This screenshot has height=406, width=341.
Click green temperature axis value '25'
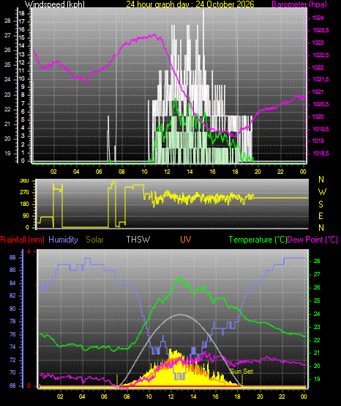317,300
